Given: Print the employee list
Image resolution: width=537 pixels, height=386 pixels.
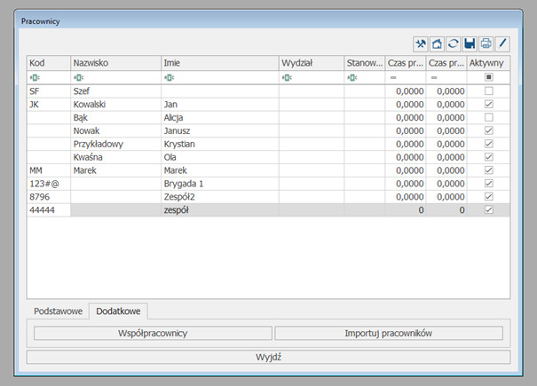Looking at the screenshot, I should click(486, 43).
